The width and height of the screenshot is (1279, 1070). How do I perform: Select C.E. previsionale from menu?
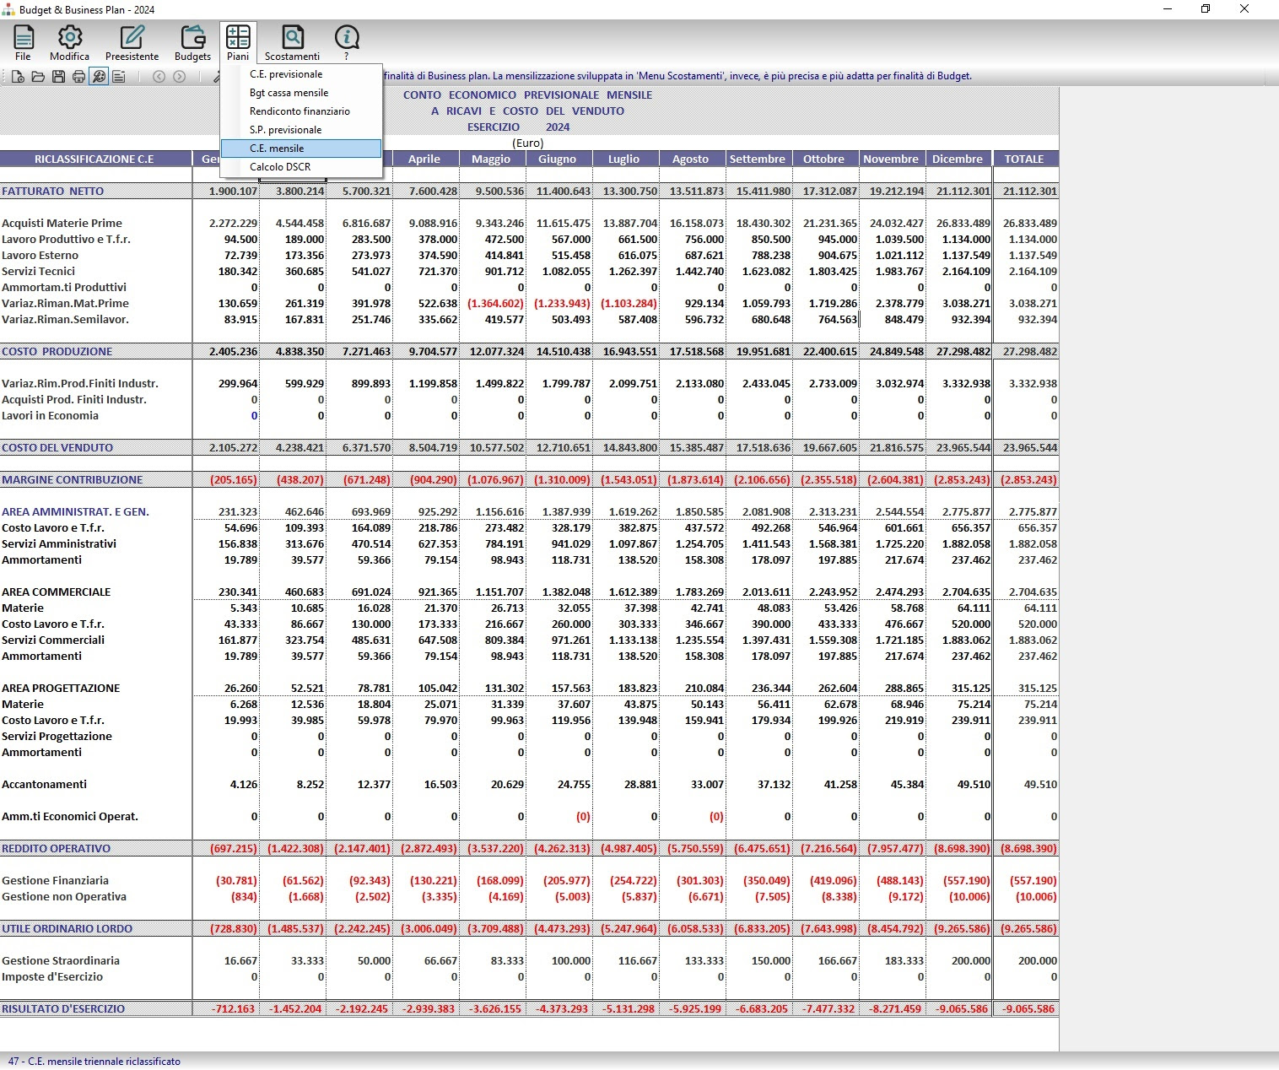tap(301, 74)
